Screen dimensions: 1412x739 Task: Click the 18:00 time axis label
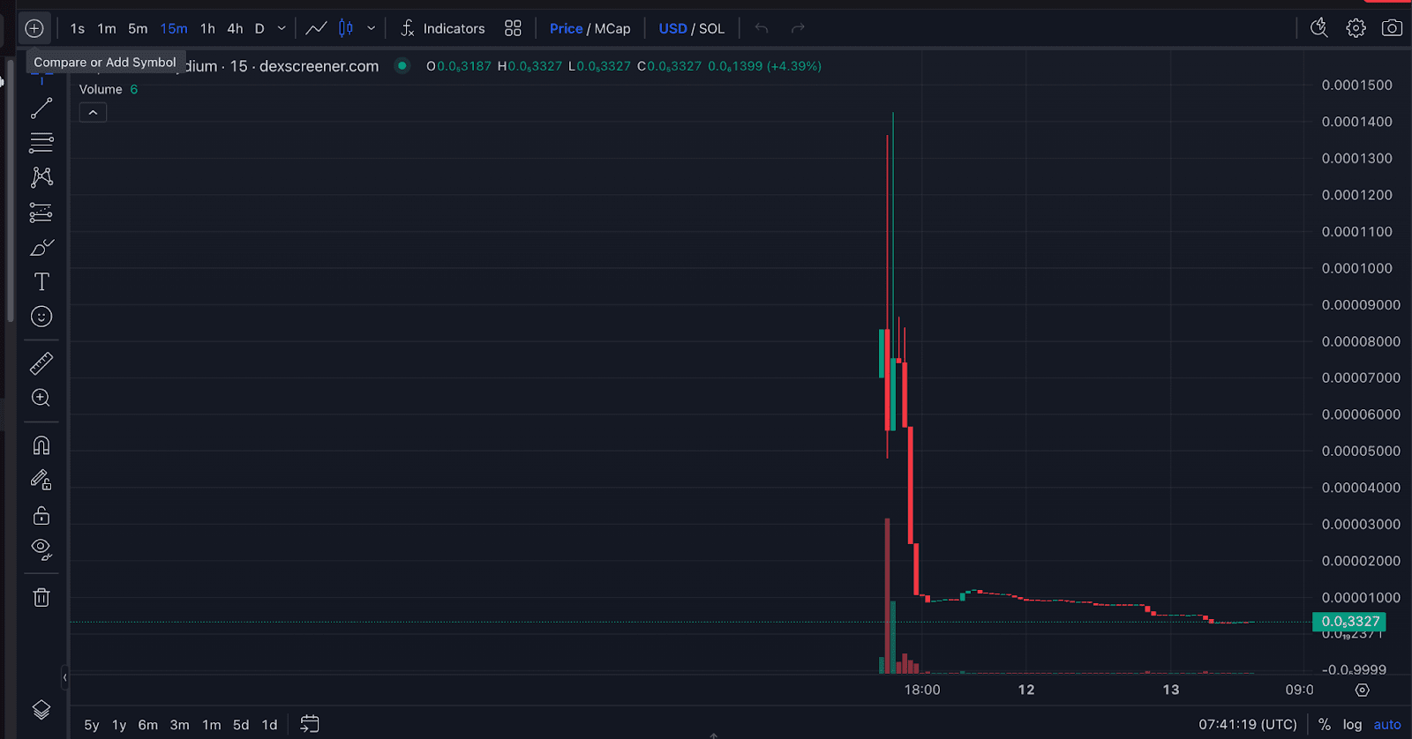coord(922,690)
